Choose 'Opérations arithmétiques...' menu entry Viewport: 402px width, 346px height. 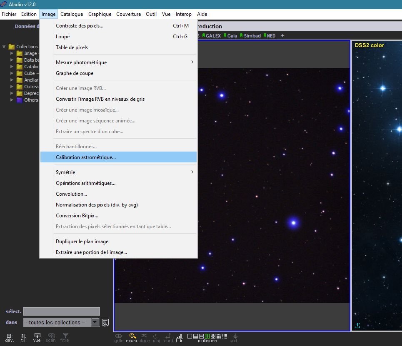click(x=86, y=184)
